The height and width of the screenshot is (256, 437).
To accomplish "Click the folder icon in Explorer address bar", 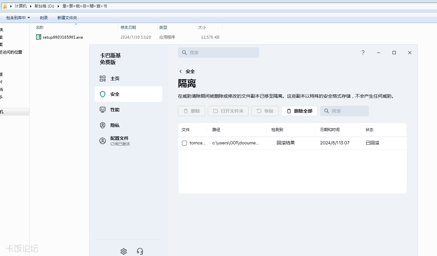I will point(5,6).
